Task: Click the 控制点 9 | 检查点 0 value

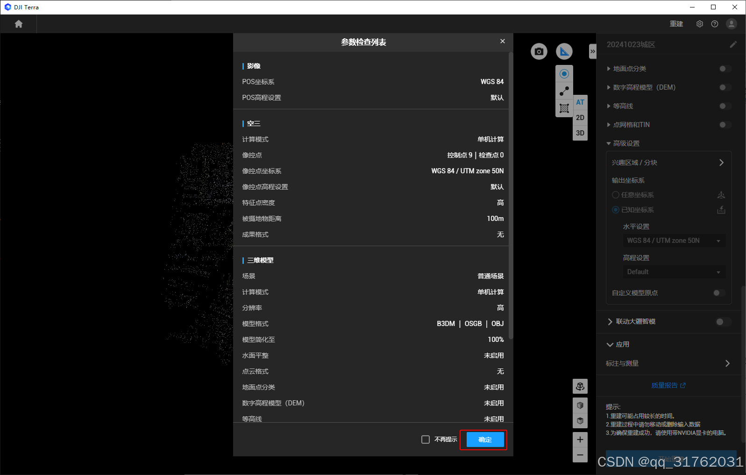Action: pyautogui.click(x=475, y=155)
